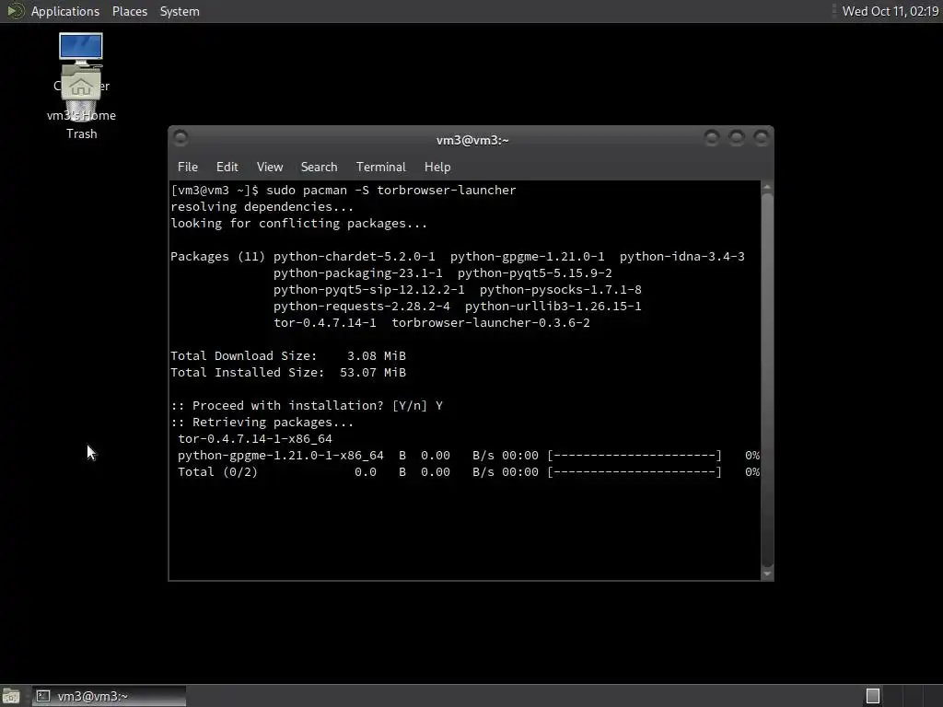
Task: Click 'python-pyqt5-5.15.9-2' package name
Action: click(x=535, y=272)
